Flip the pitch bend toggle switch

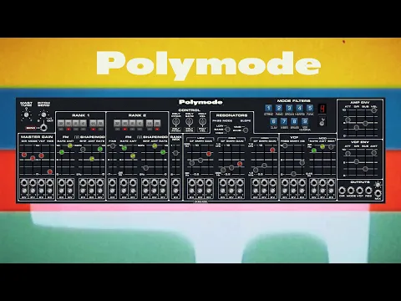click(x=43, y=128)
